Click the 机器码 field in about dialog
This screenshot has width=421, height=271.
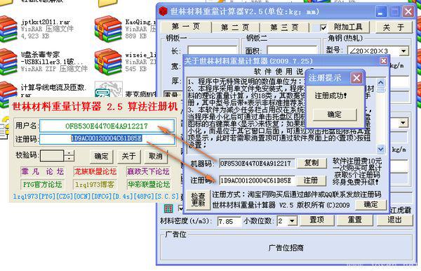click(x=258, y=163)
